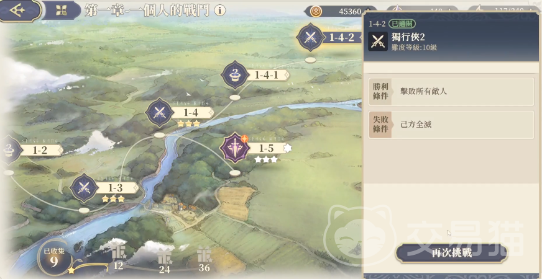Click the 再次挑戰 challenge again button
Screen dimensions: 542x279
point(451,253)
